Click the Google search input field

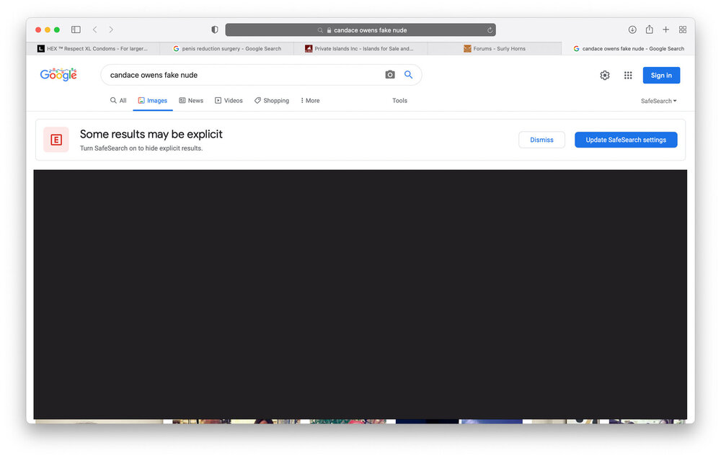point(242,75)
